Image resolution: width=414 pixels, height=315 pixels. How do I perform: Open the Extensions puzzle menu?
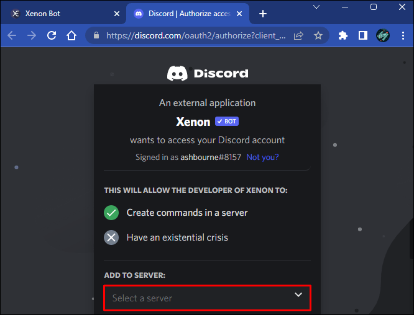pos(343,35)
